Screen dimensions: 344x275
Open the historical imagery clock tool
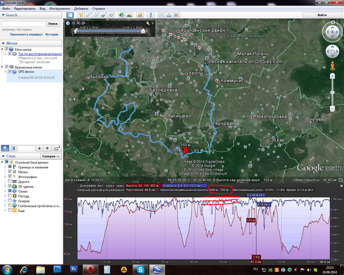(x=122, y=15)
